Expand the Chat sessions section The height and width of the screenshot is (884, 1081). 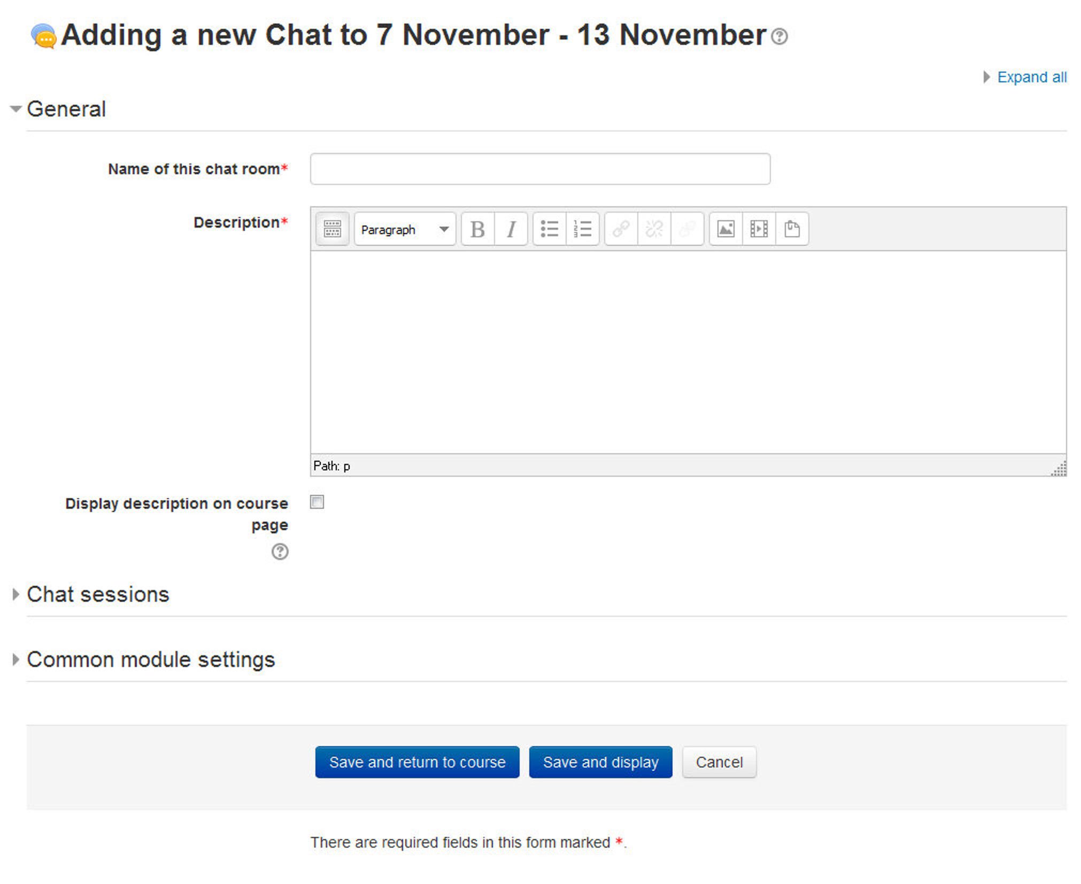(98, 594)
